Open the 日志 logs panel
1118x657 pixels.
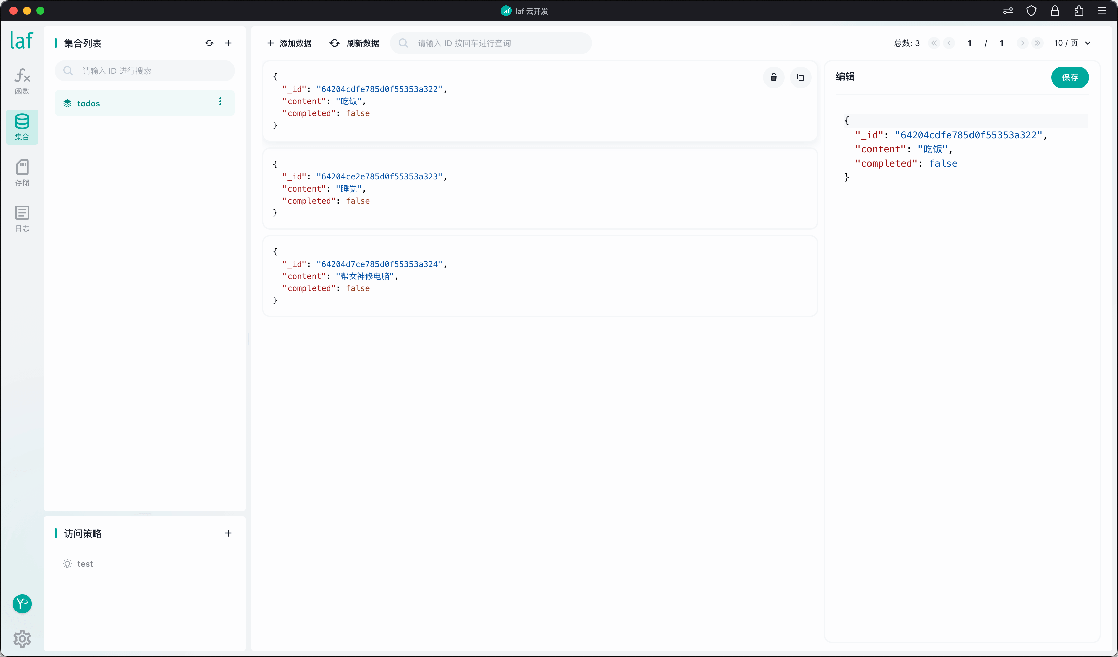22,218
